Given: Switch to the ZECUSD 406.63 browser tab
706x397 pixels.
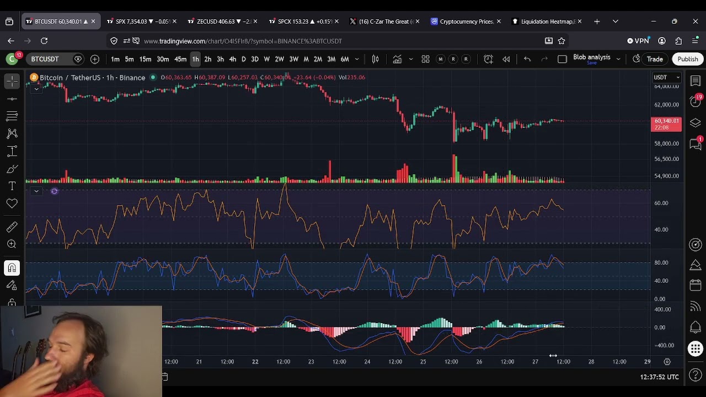Looking at the screenshot, I should pos(221,22).
